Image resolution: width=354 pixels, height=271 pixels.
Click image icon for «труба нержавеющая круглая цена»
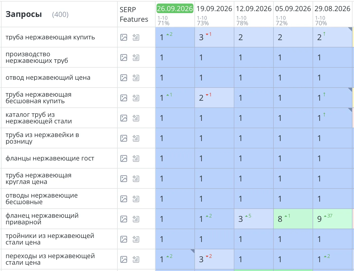(124, 179)
